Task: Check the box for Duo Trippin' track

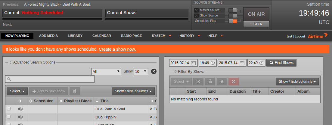Action: coord(9,116)
